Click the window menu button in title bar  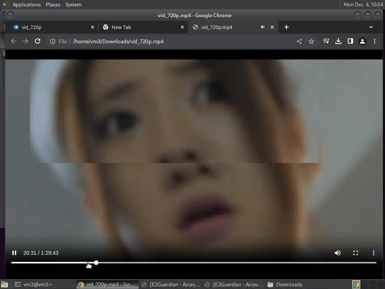point(10,15)
